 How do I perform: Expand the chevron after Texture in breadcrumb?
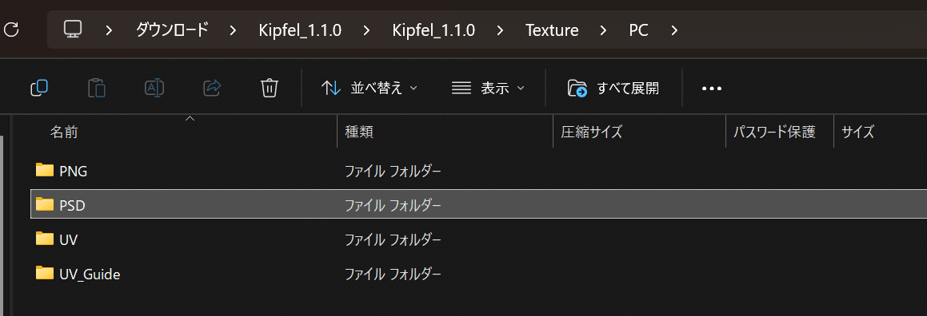[x=603, y=30]
